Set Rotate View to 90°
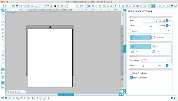 (161, 46)
